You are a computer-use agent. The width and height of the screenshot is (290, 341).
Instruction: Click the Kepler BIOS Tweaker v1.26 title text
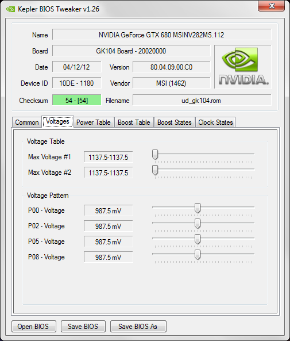click(x=59, y=9)
